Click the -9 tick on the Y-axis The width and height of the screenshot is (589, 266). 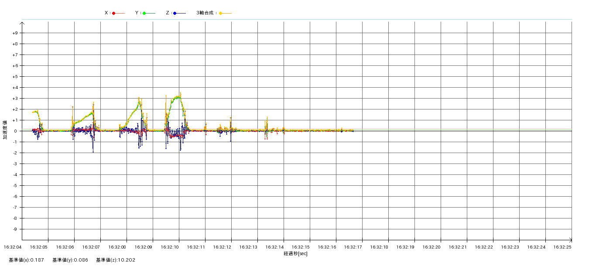(15, 229)
